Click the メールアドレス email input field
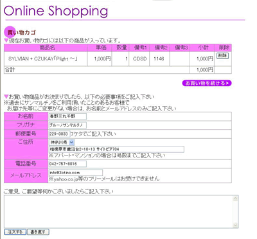 pyautogui.click(x=76, y=173)
